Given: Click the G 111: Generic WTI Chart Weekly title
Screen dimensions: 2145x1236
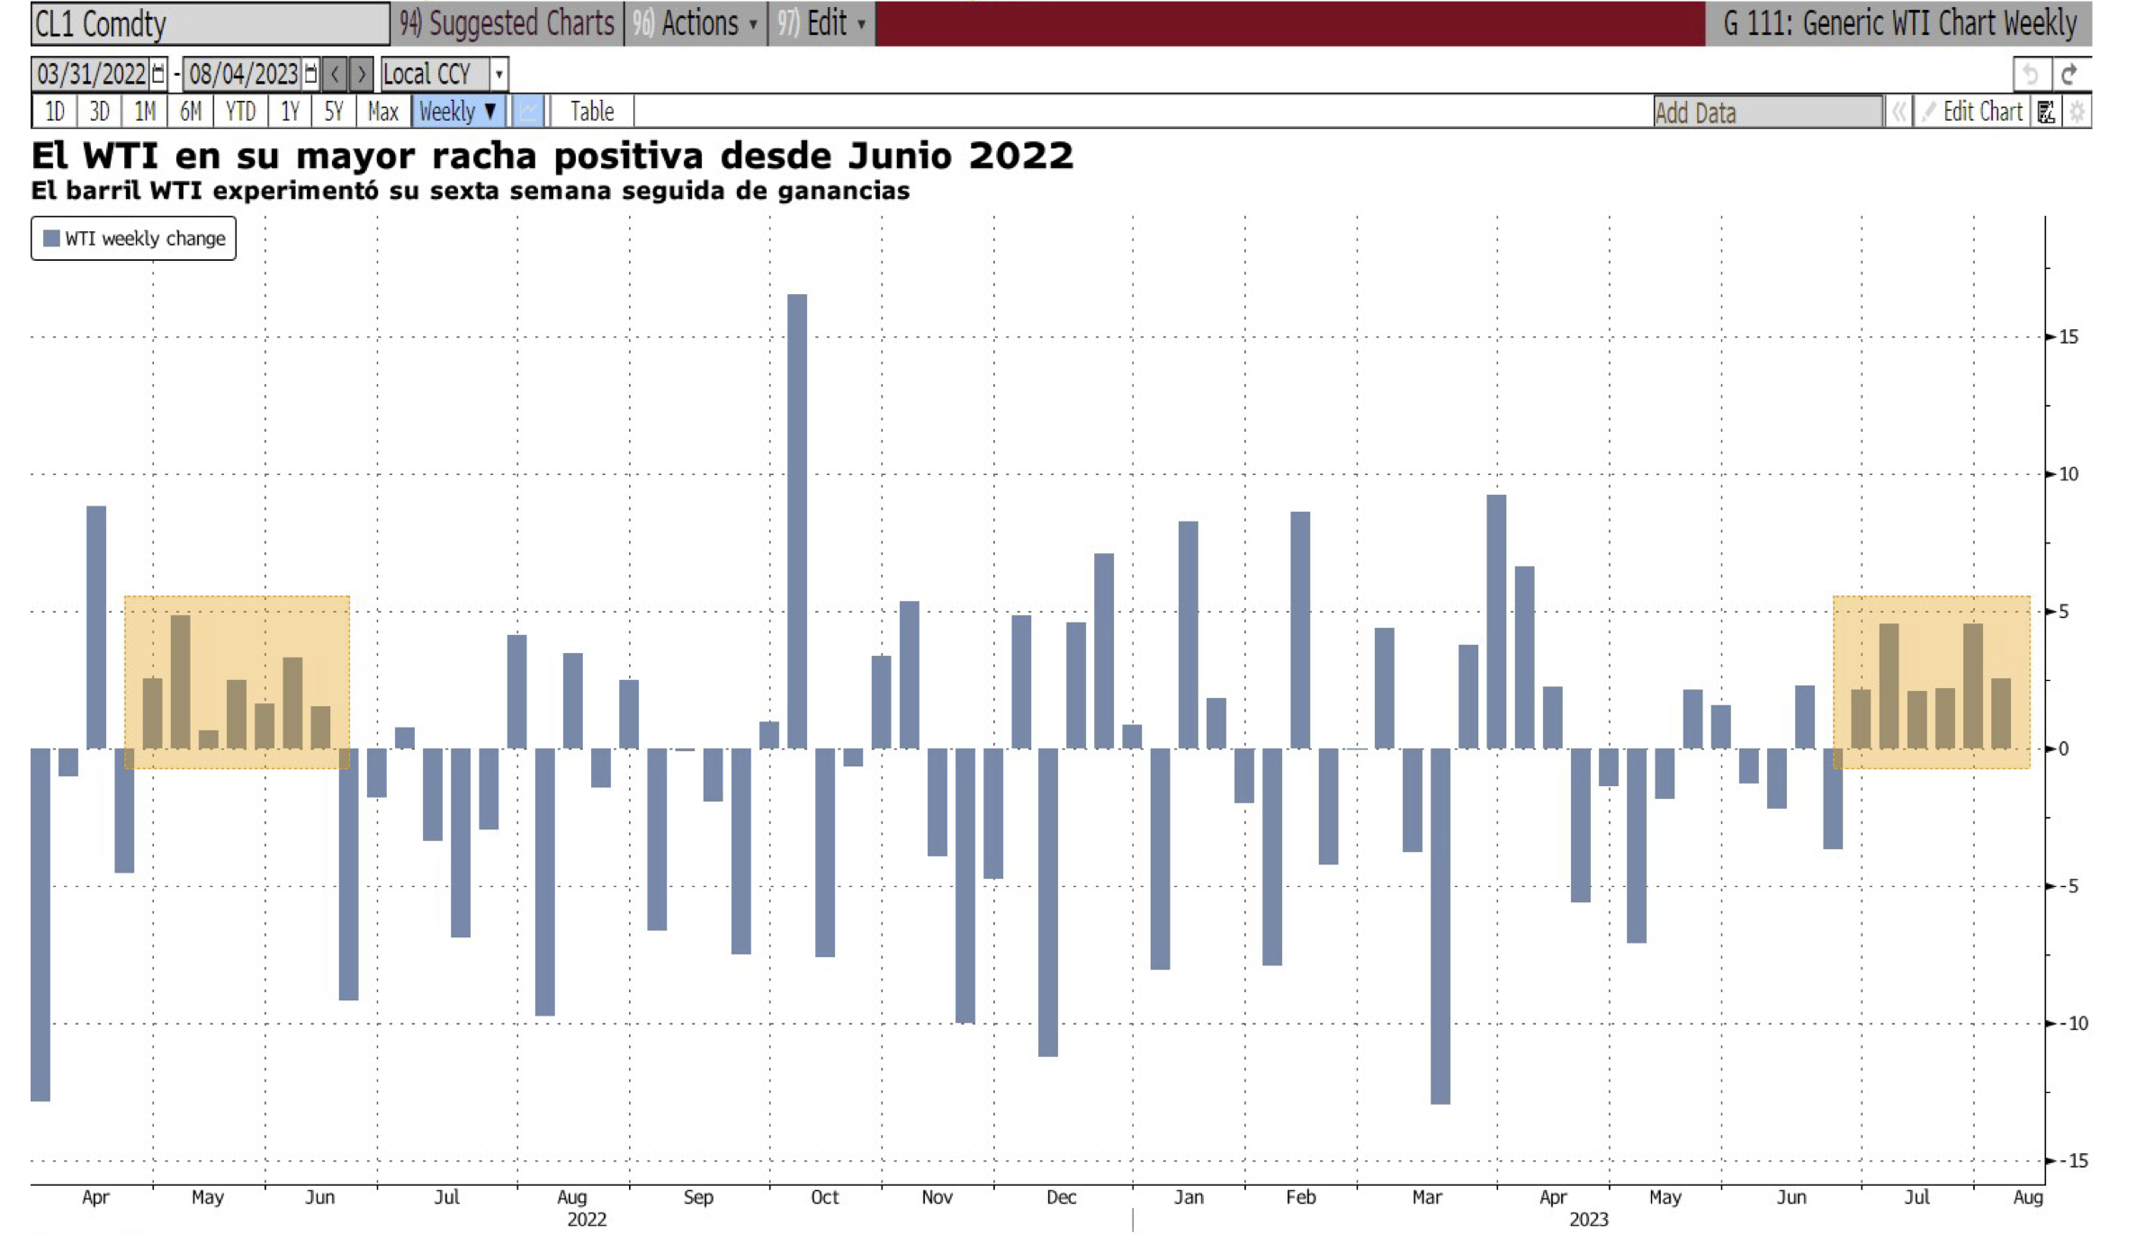Looking at the screenshot, I should [1899, 23].
